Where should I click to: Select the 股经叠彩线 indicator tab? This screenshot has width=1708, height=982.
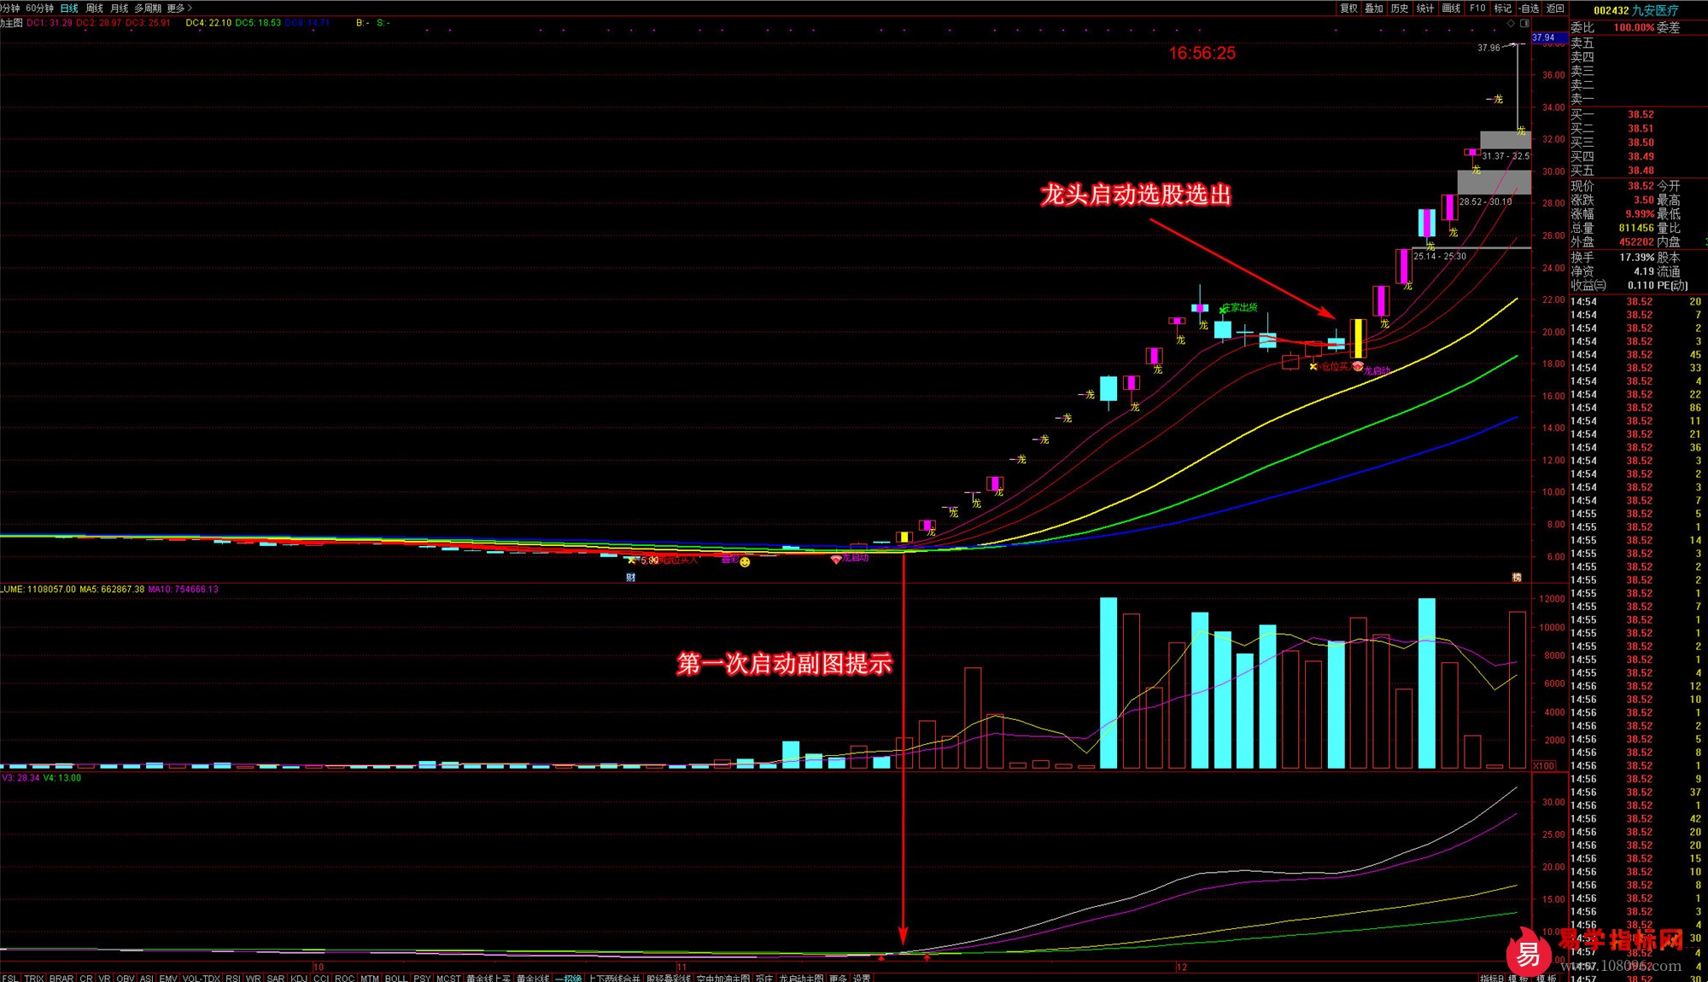point(668,978)
